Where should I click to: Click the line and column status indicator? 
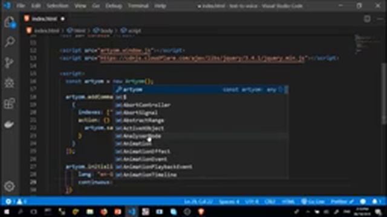coord(198,202)
